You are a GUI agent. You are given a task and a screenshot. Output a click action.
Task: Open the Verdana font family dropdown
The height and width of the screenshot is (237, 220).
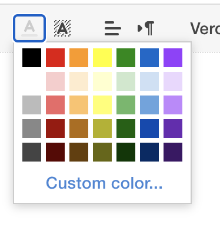(x=205, y=28)
